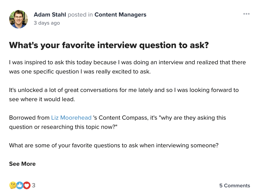Click the "posted in" text

(80, 15)
